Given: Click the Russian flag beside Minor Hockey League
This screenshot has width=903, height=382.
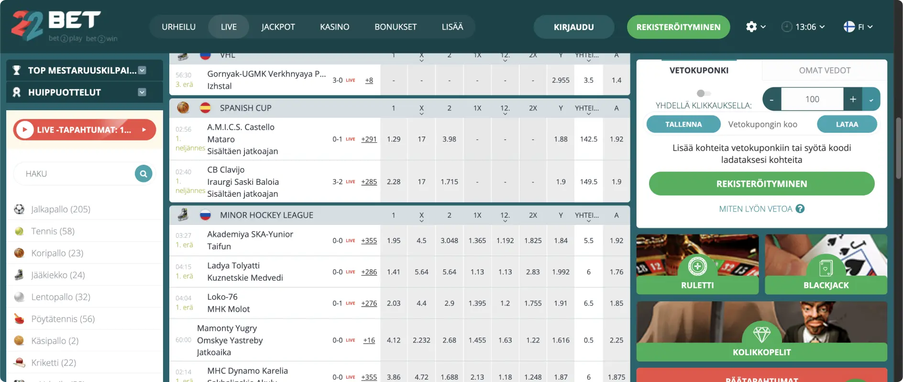Looking at the screenshot, I should tap(205, 215).
